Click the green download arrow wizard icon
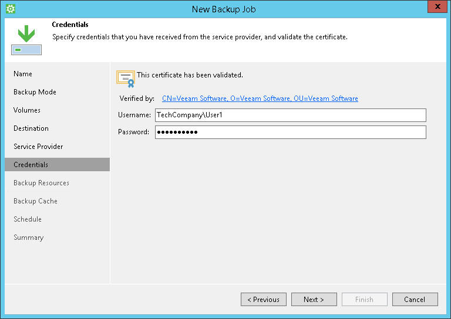Image resolution: width=451 pixels, height=319 pixels. pos(26,40)
